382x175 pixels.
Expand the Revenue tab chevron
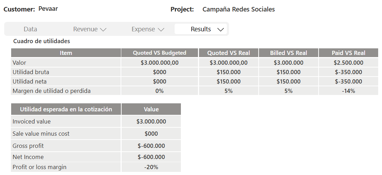click(103, 30)
